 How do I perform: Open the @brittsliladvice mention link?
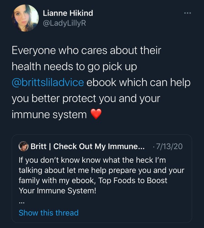coord(48,82)
